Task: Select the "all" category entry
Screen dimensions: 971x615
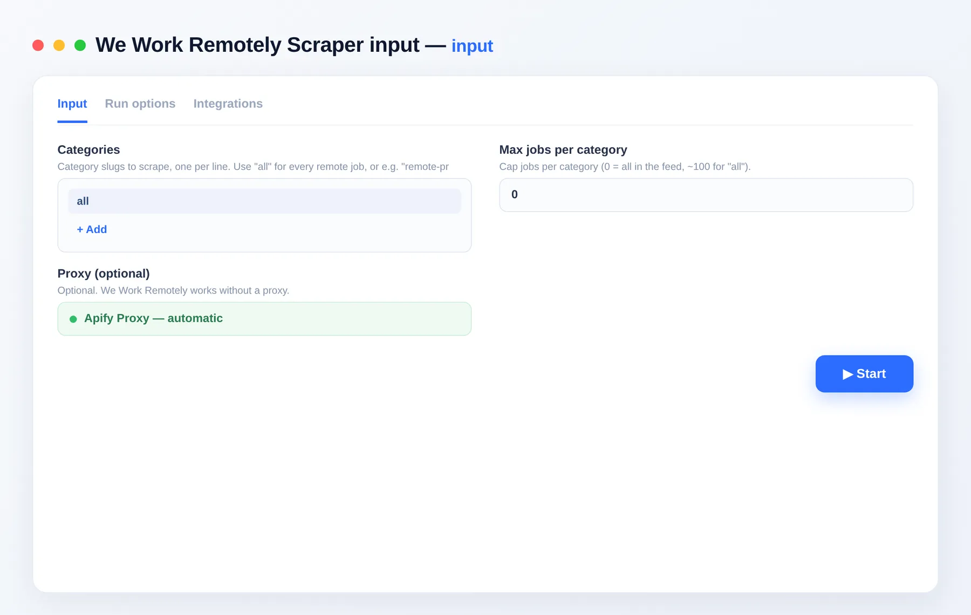Action: click(264, 201)
